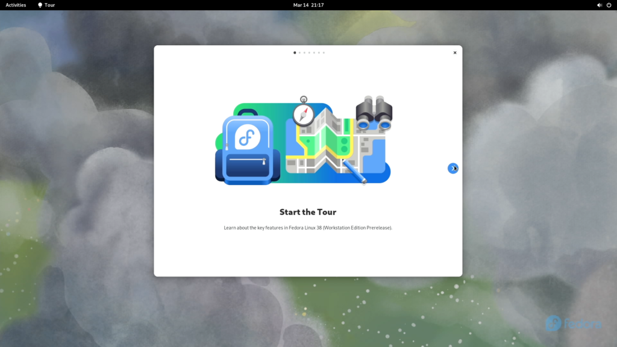
Task: Go to the next tour page with the blue arrow
Action: [453, 169]
